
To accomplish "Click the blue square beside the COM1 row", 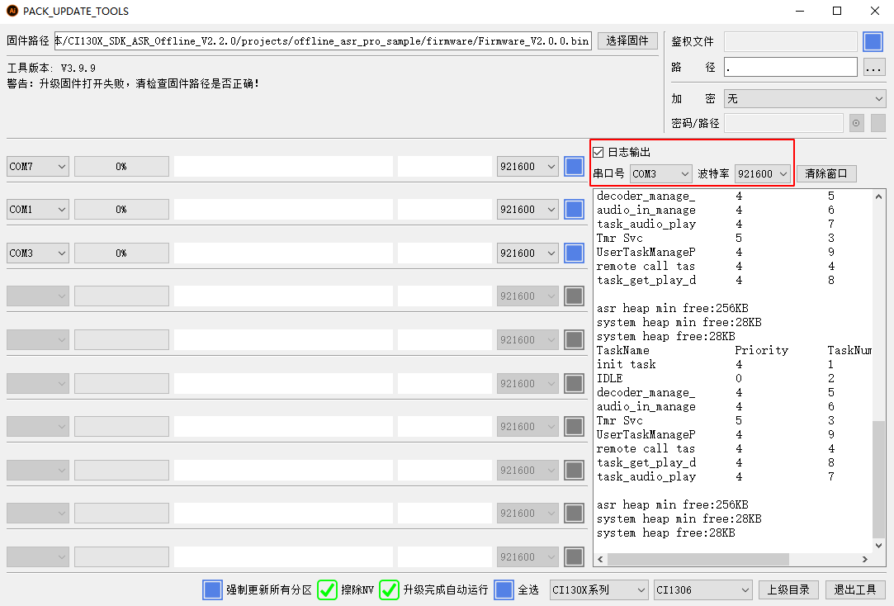I will pos(574,210).
